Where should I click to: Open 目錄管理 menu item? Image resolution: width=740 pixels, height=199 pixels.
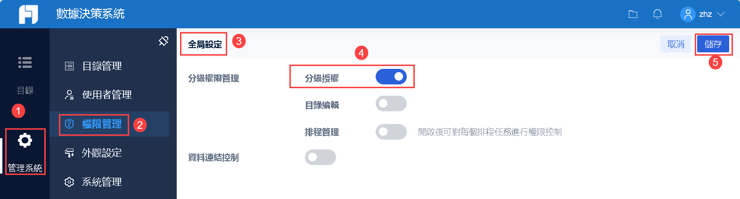pyautogui.click(x=102, y=66)
